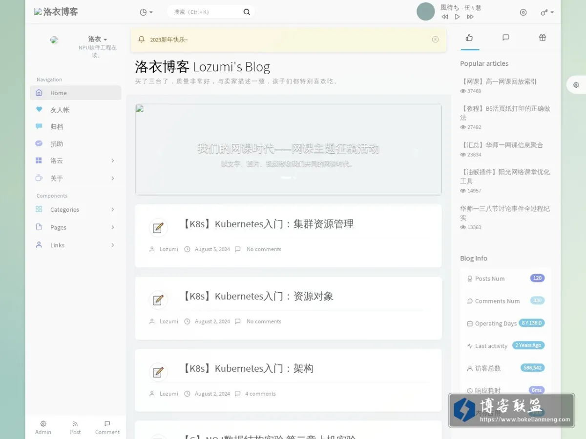Click Posts Num badge 120

[537, 278]
